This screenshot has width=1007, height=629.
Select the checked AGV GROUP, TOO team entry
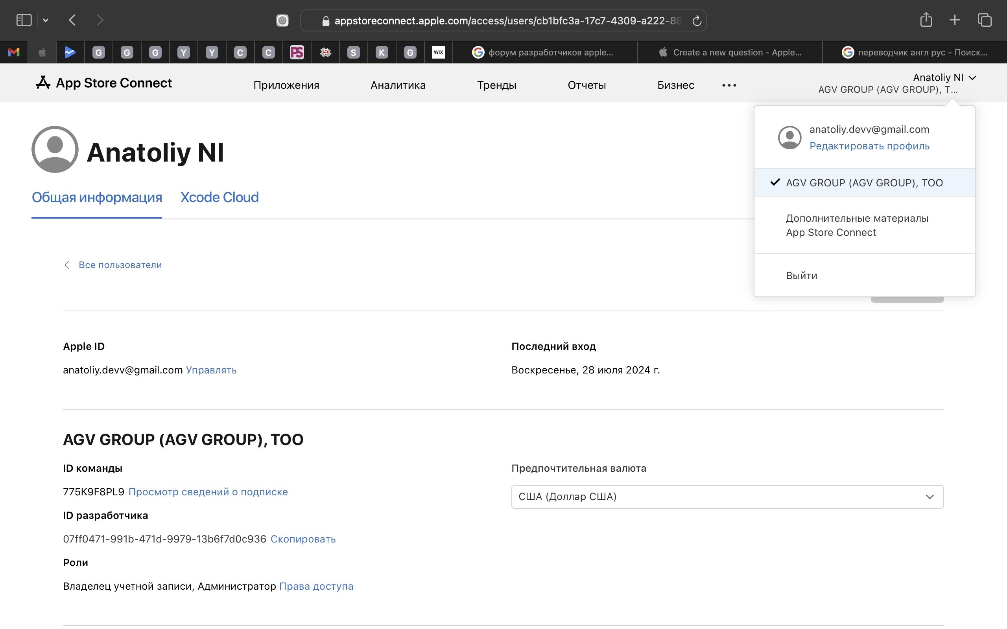pyautogui.click(x=864, y=183)
